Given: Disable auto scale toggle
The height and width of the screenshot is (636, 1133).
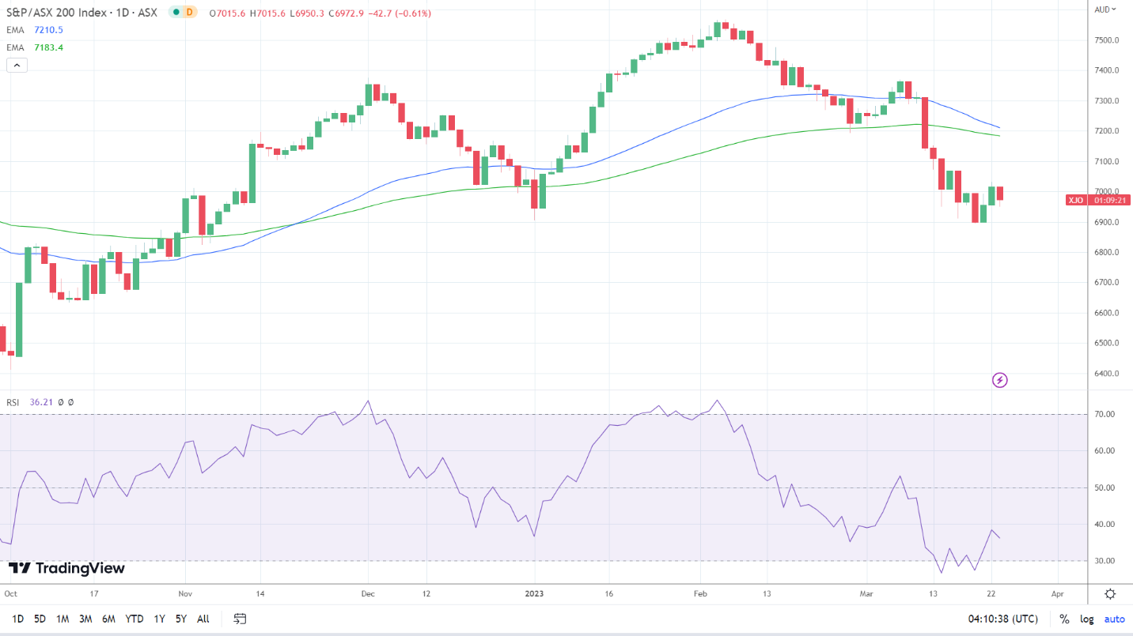Looking at the screenshot, I should [x=1114, y=619].
